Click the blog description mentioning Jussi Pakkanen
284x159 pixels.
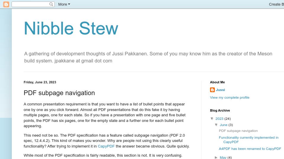[148, 57]
